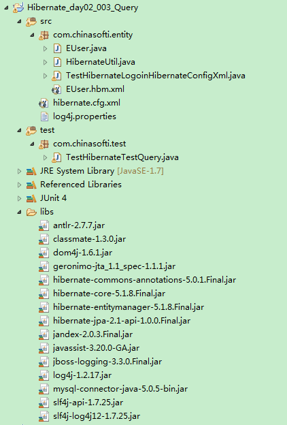Expand the JUnit 4 node
Screen dimensions: 287x425
tap(19, 198)
